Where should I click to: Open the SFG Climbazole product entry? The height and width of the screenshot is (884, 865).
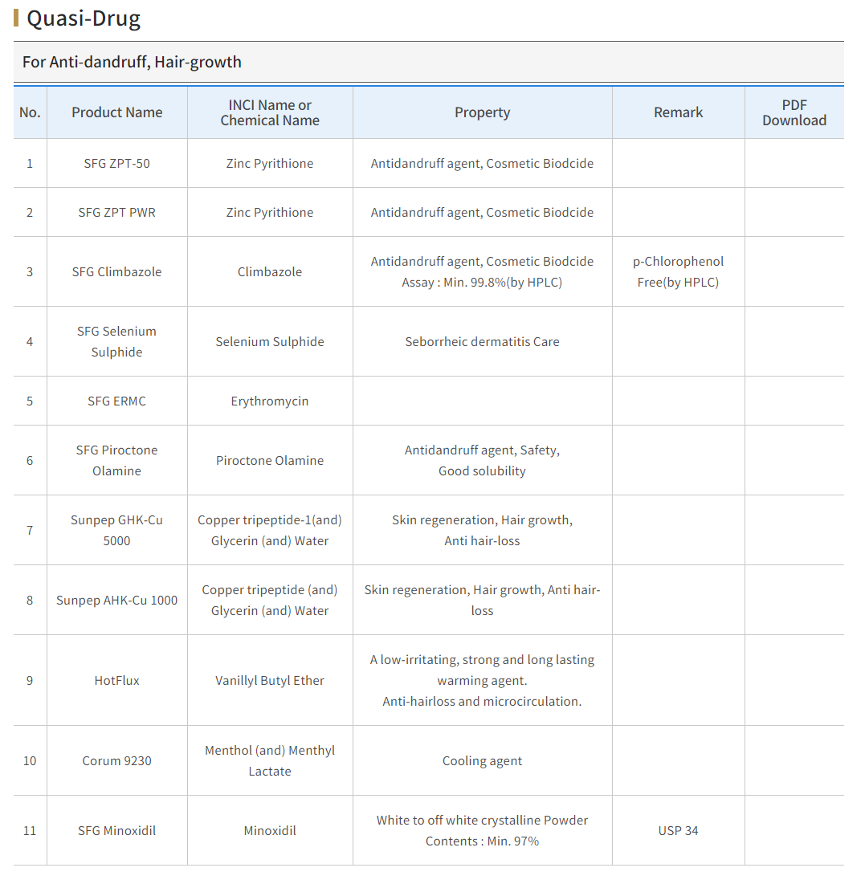116,271
